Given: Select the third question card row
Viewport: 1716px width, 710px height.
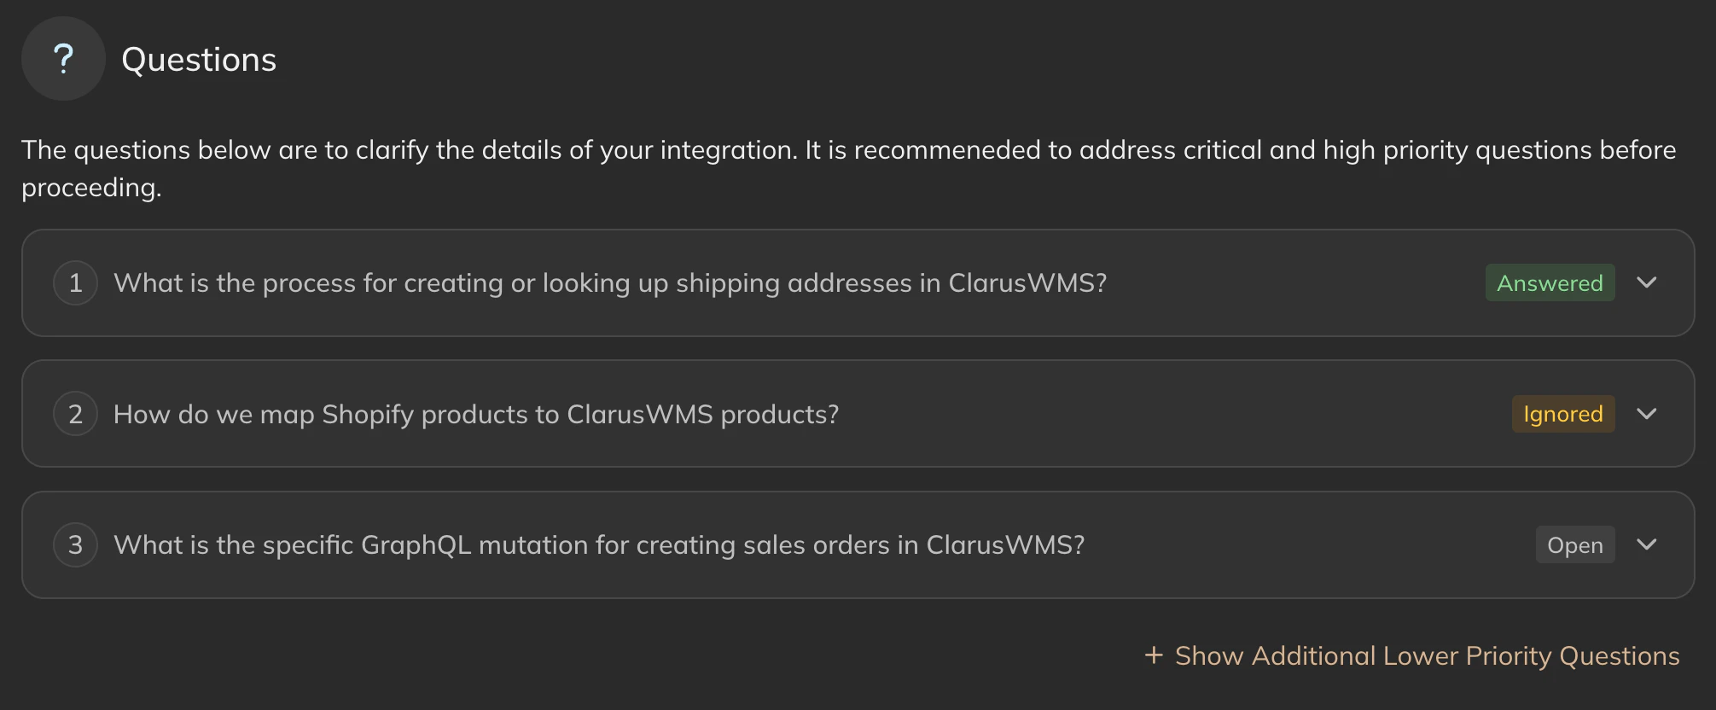Looking at the screenshot, I should point(858,544).
